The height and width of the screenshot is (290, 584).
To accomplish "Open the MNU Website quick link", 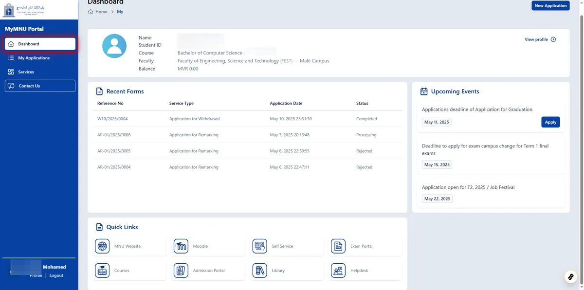I will click(129, 246).
